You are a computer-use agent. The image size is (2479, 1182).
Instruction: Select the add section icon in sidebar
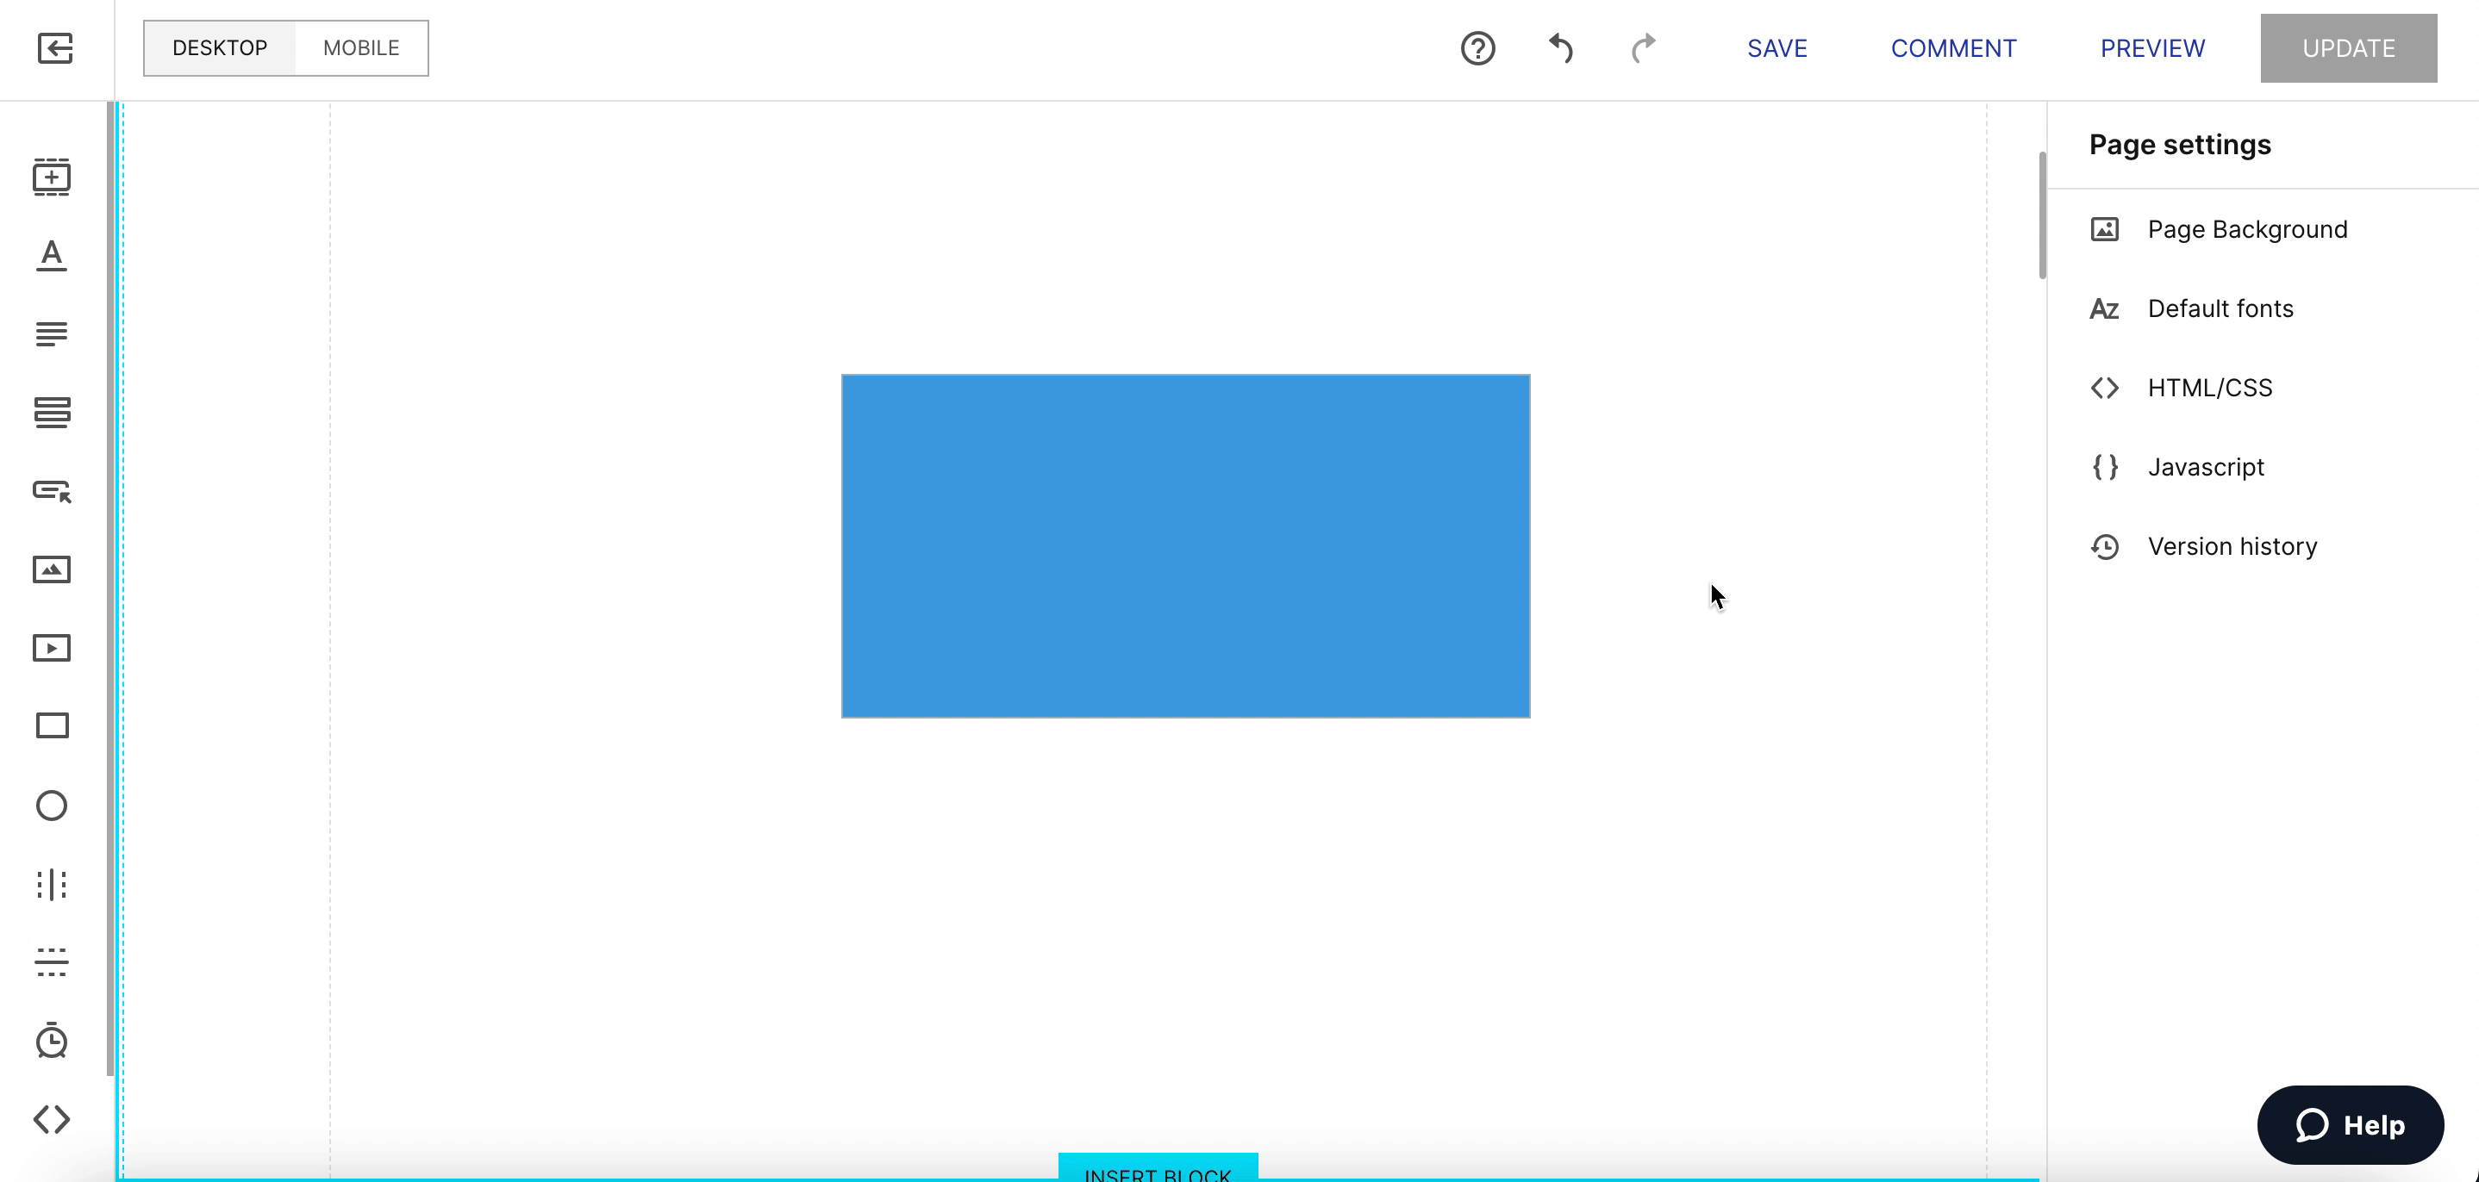52,177
